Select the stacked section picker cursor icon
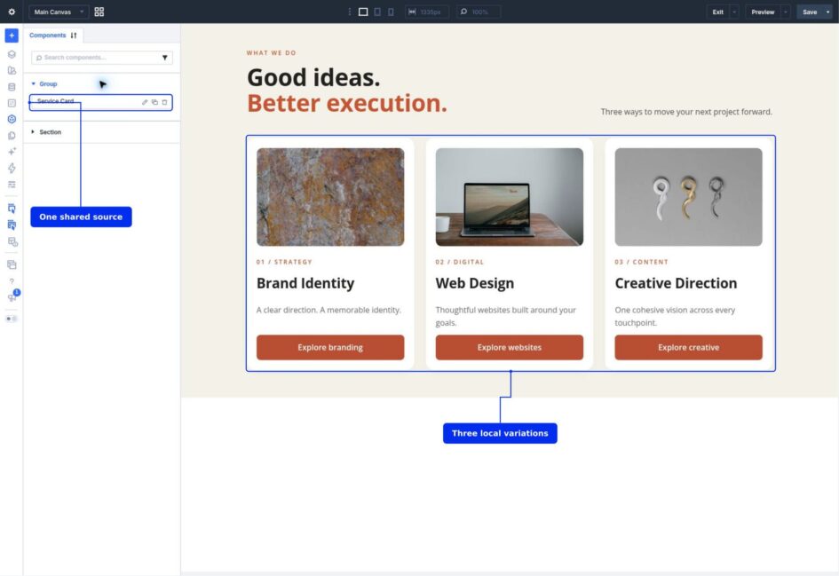This screenshot has width=839, height=576. 12,225
